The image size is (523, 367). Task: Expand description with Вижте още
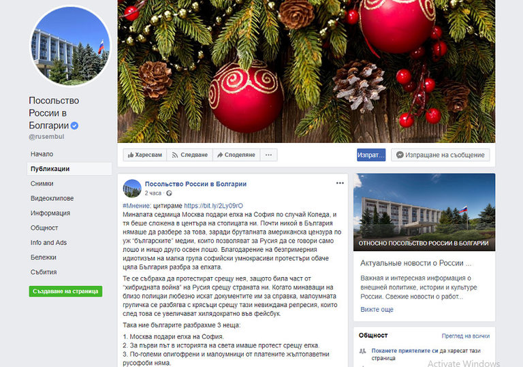pyautogui.click(x=377, y=309)
